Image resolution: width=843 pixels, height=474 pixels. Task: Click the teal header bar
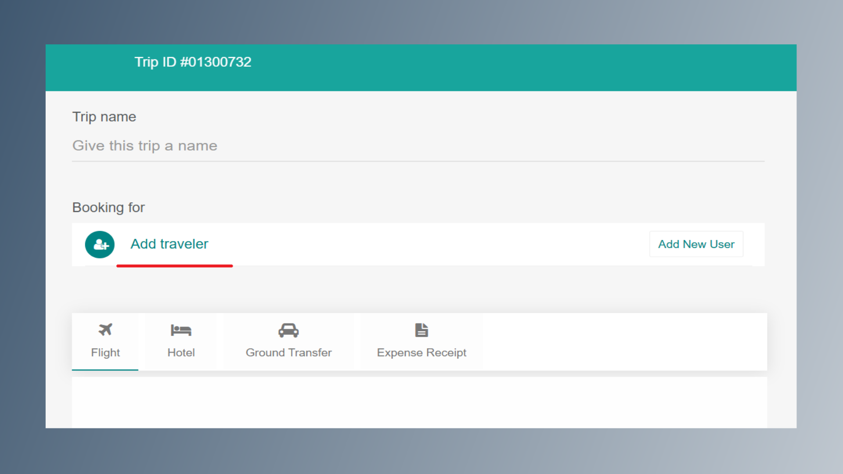(527, 68)
